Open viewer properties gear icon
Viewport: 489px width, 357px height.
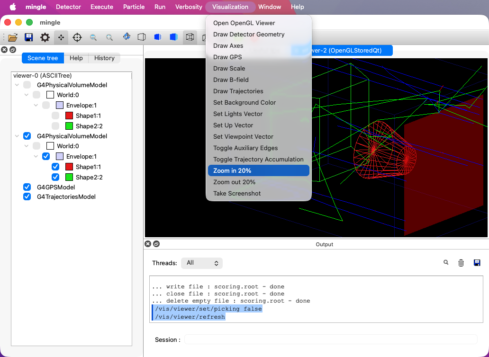45,37
